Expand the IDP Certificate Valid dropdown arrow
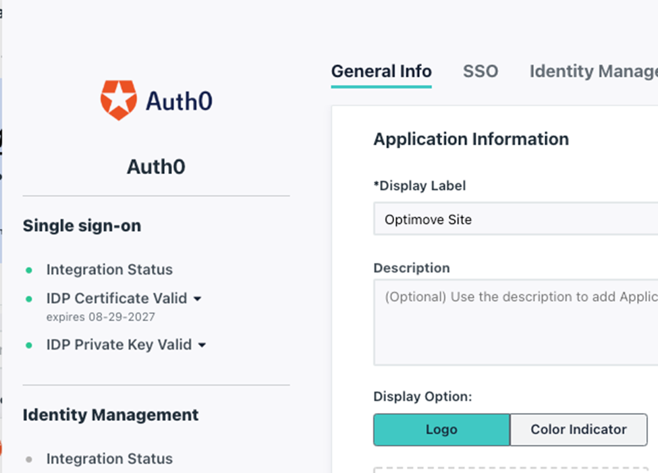 pos(197,299)
